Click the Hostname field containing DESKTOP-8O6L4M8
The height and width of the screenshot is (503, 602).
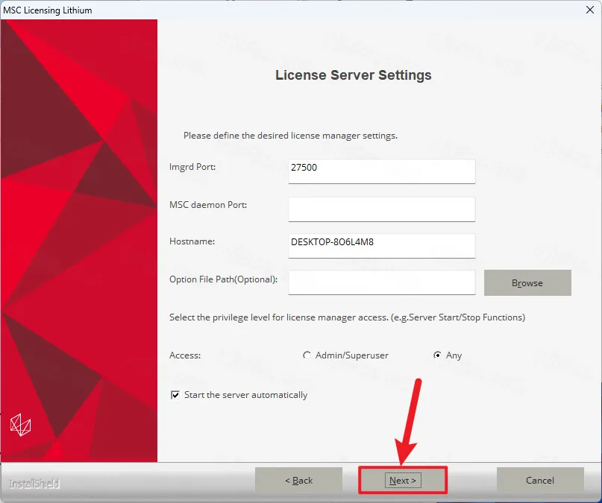[x=381, y=245]
